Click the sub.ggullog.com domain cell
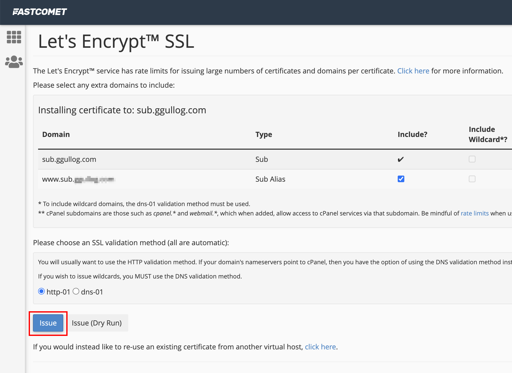The width and height of the screenshot is (512, 373). pos(69,159)
